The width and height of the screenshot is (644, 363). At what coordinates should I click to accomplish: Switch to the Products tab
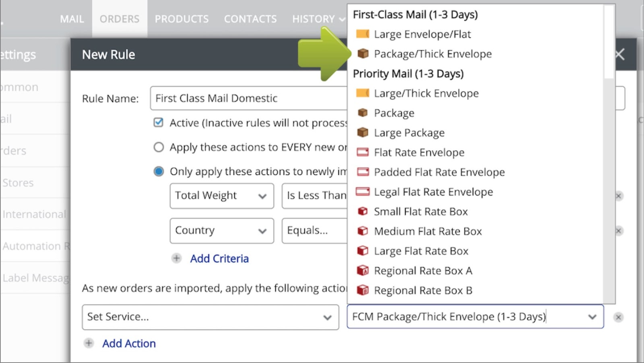182,19
